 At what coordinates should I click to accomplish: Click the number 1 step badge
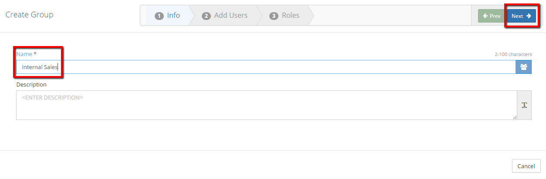159,16
